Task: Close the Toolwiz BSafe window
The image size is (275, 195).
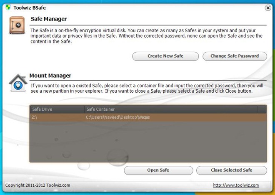Action: point(268,8)
